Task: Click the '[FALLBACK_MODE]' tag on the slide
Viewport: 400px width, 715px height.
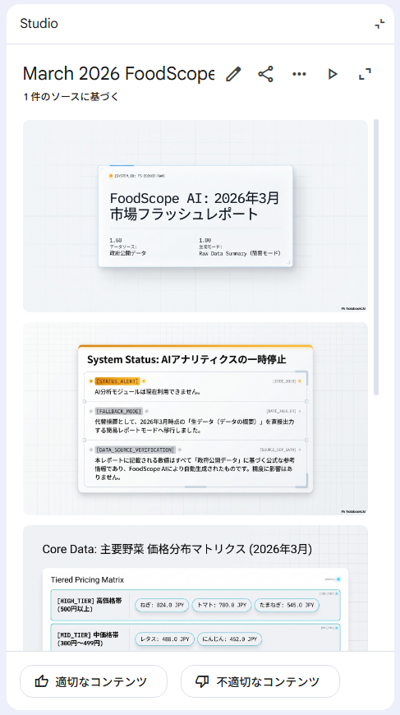Action: coord(118,411)
